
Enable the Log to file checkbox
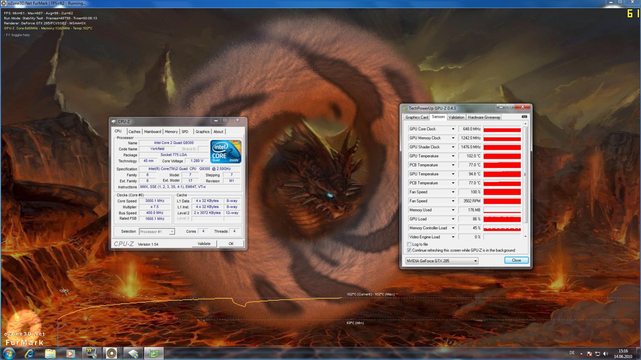pyautogui.click(x=409, y=244)
